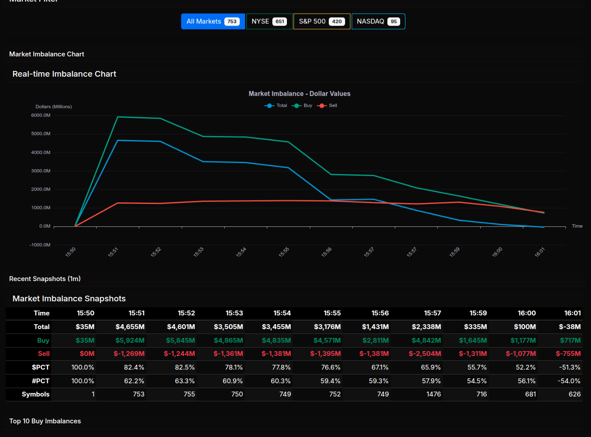Screen dimensions: 591x437
Task: Click the red Sell line at 15:59
Action: [x=459, y=202]
